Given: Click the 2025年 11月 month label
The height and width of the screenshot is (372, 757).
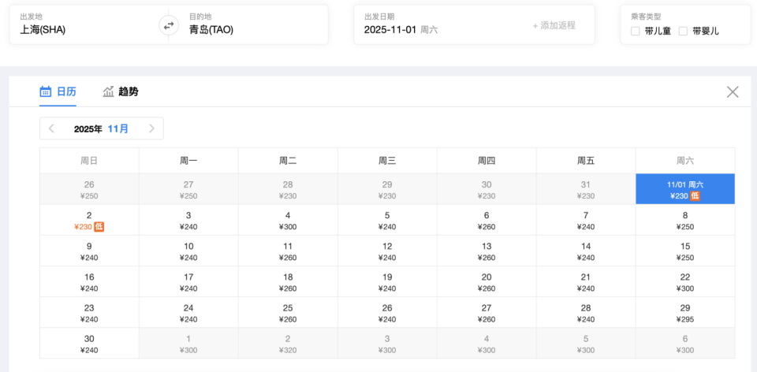Looking at the screenshot, I should (101, 128).
